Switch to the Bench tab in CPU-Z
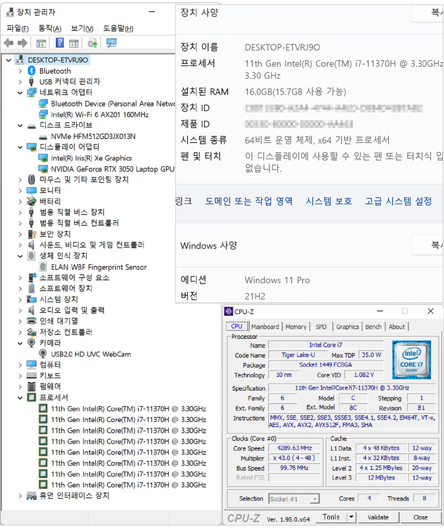Image resolution: width=444 pixels, height=528 pixels. point(374,327)
